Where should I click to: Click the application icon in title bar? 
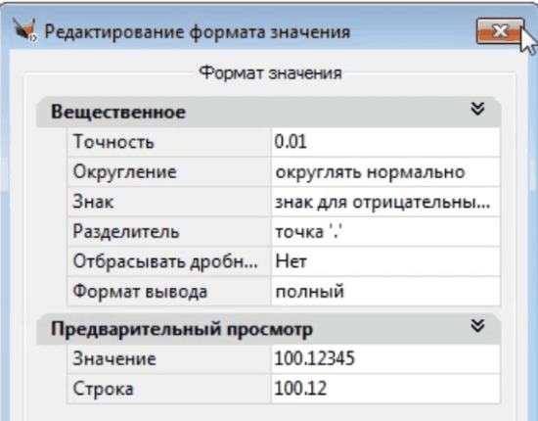tap(25, 30)
